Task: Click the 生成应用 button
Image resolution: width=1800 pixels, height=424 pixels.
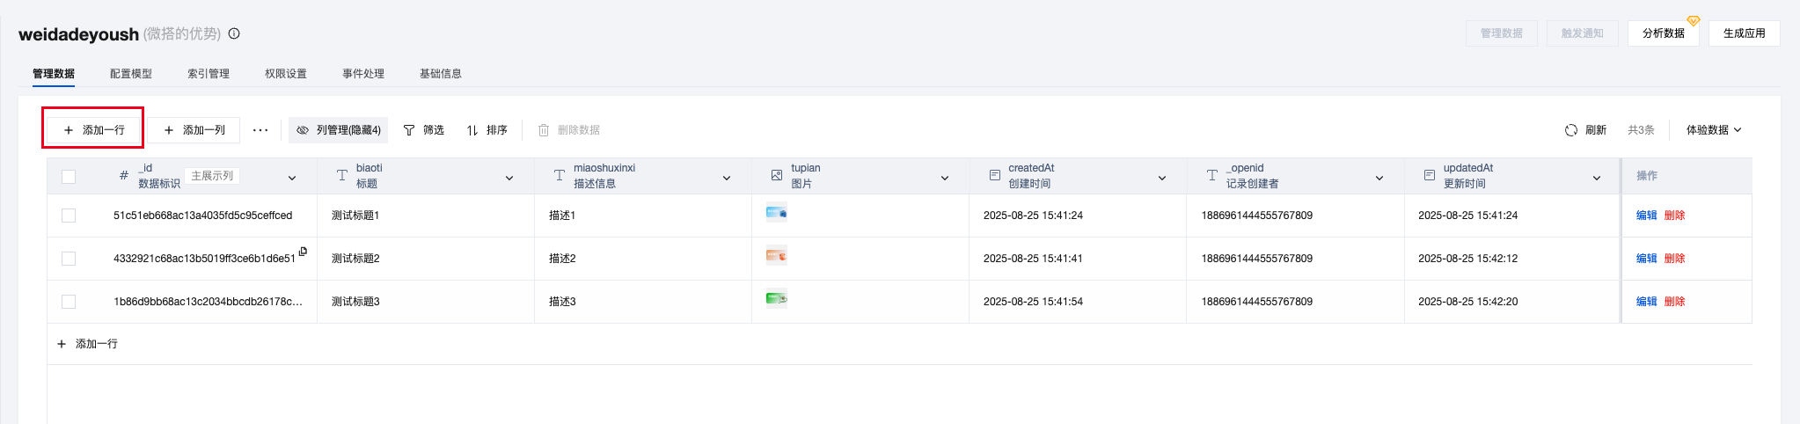Action: [1744, 33]
